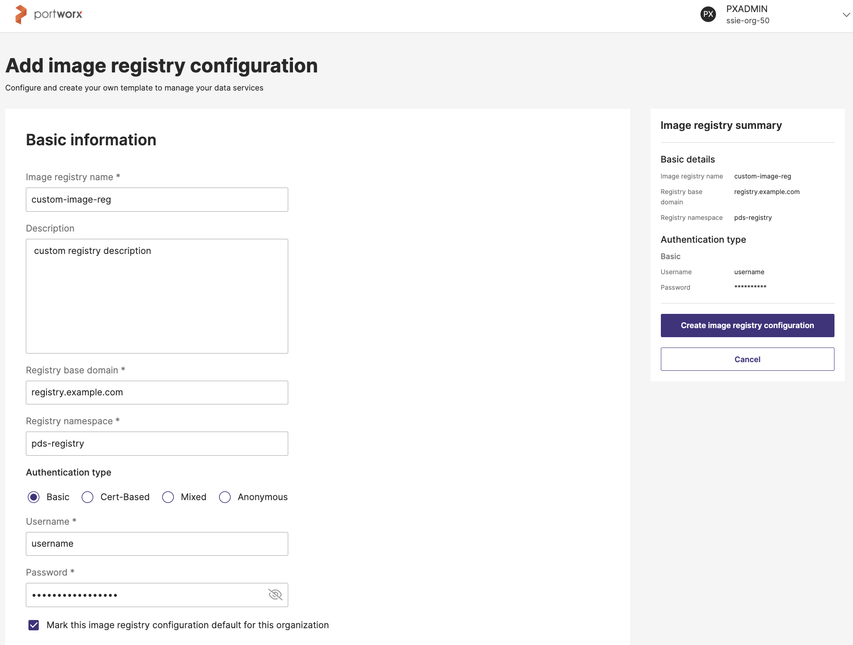Viewport: 853px width, 645px height.
Task: Click the Username input field
Action: pos(157,544)
